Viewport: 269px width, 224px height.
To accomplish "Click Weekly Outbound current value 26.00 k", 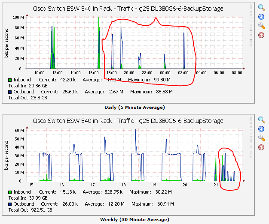I will point(70,204).
